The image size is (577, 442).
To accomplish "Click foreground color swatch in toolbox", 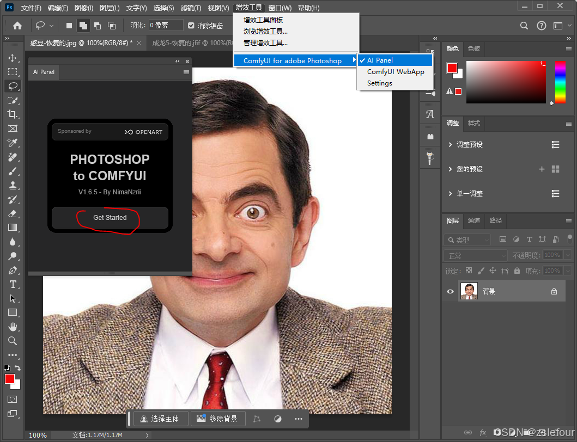I will pyautogui.click(x=10, y=379).
